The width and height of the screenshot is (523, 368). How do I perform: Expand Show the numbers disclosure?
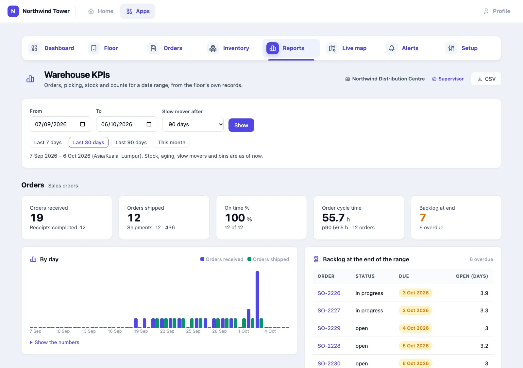pyautogui.click(x=55, y=342)
